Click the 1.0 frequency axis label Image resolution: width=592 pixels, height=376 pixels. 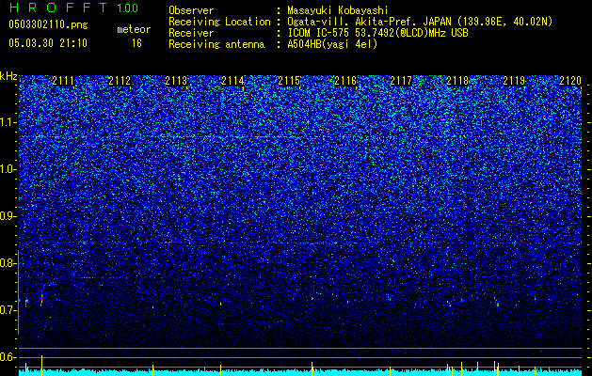[8, 169]
